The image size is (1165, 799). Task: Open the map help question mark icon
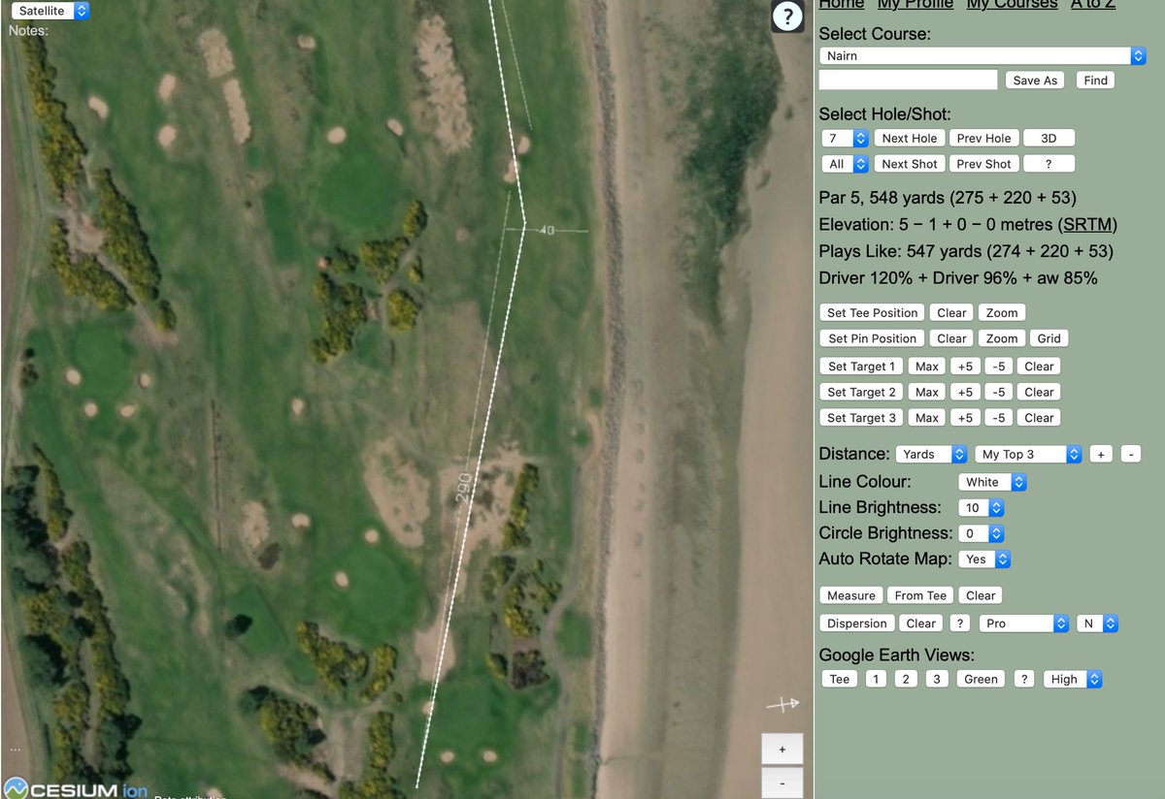click(787, 16)
